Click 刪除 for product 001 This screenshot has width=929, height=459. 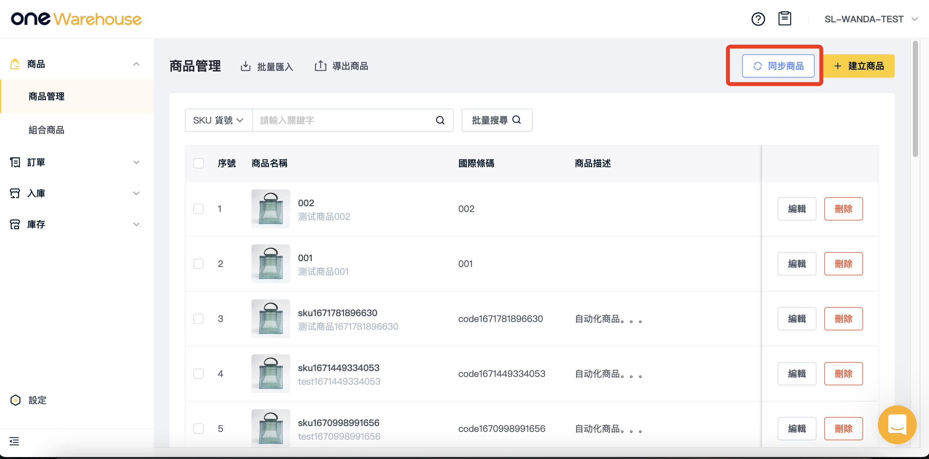coord(844,264)
